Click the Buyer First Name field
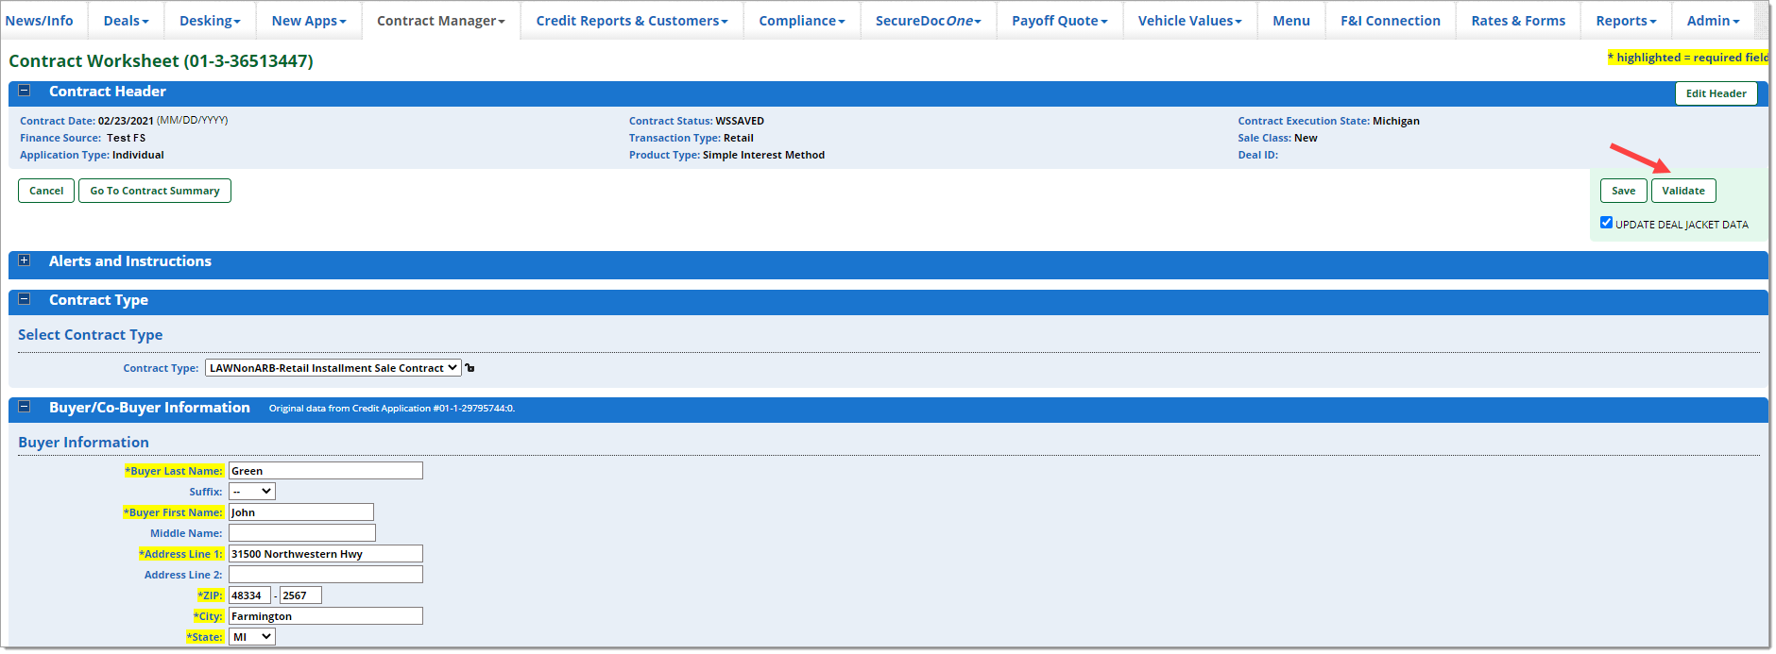The image size is (1776, 654). coord(301,512)
